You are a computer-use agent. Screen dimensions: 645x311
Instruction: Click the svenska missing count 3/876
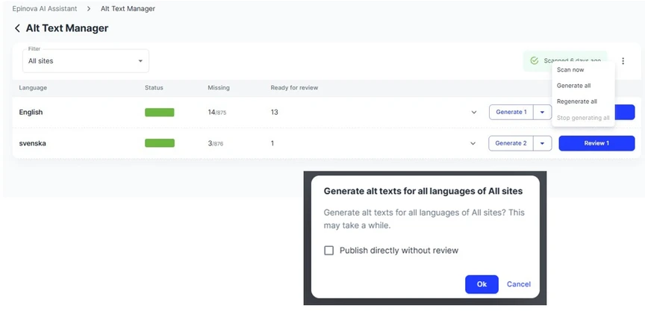216,143
